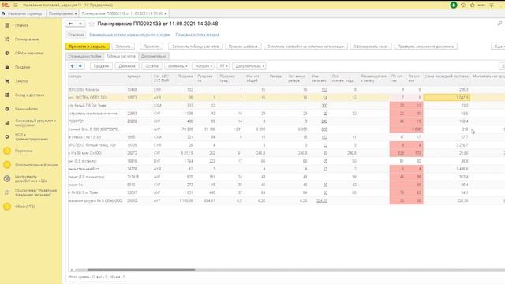Click Проверить заполнение документа button
This screenshot has height=284, width=505.
[x=425, y=47]
